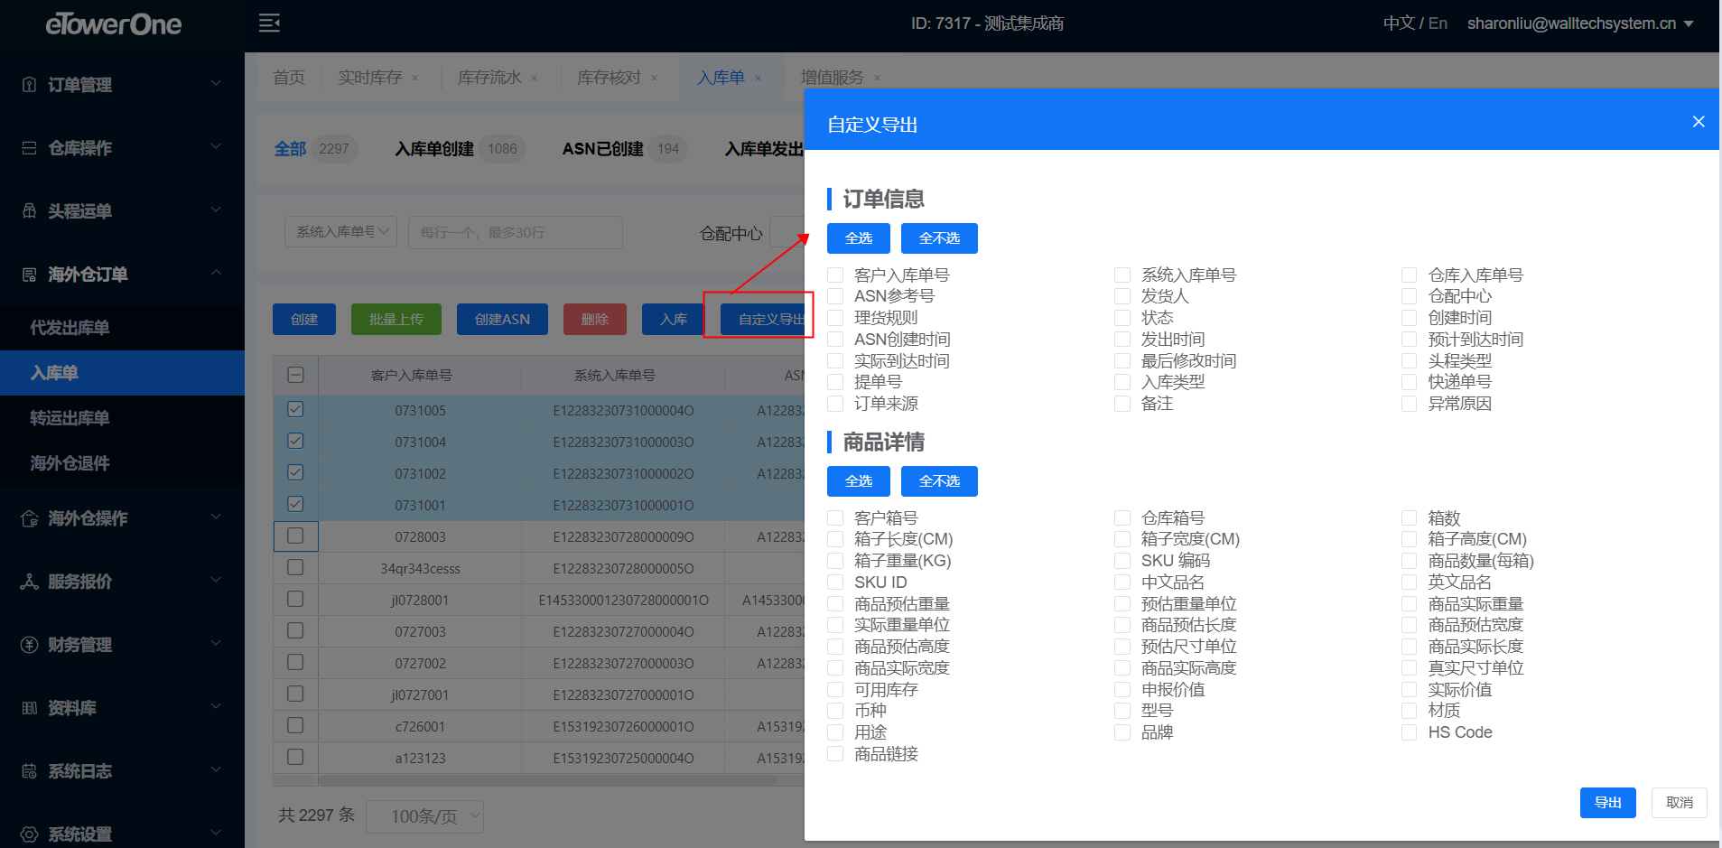Open the 100条/页 page size dropdown
This screenshot has width=1722, height=848.
point(424,816)
